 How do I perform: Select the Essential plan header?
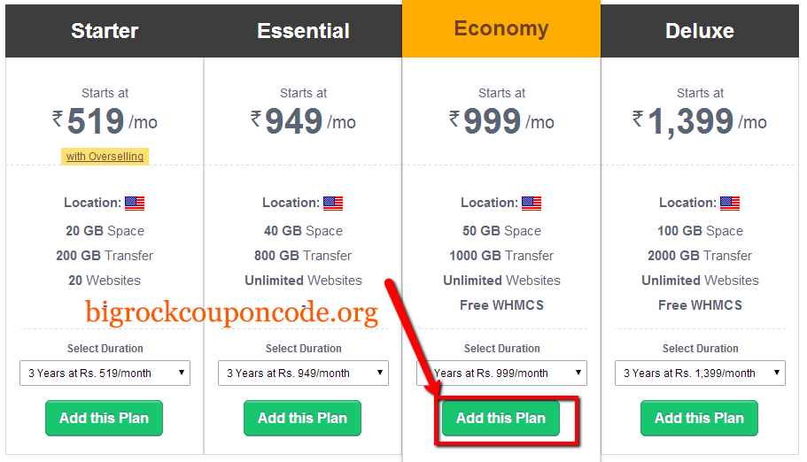pyautogui.click(x=303, y=31)
